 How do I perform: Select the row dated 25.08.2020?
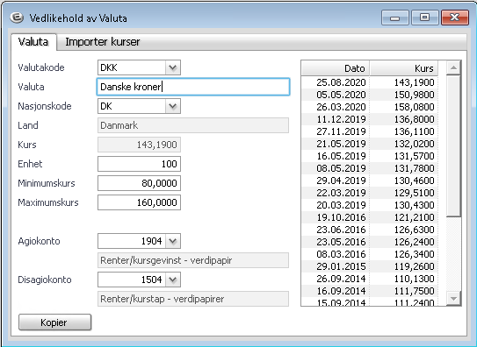click(370, 82)
